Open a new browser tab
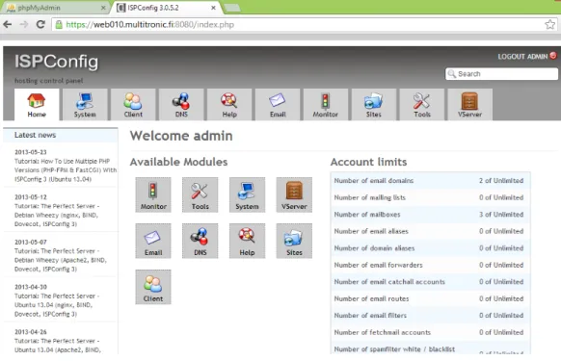 (x=232, y=8)
